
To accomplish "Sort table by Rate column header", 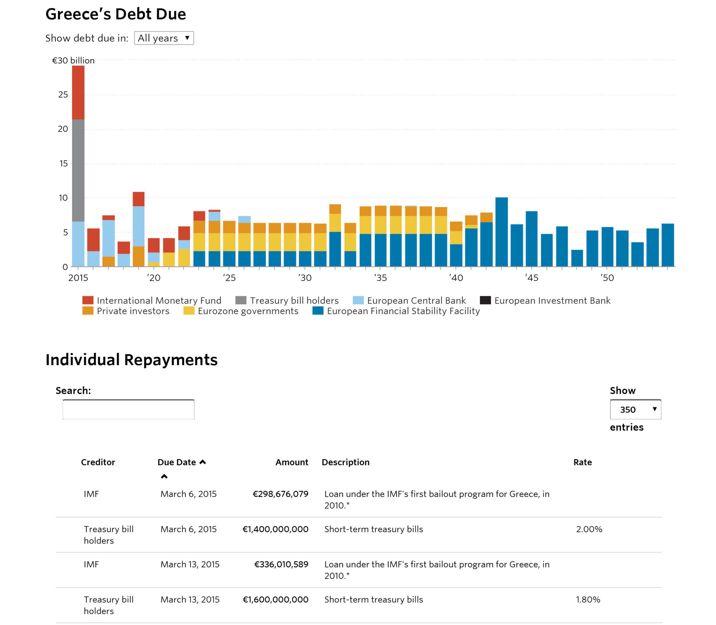I will (582, 462).
